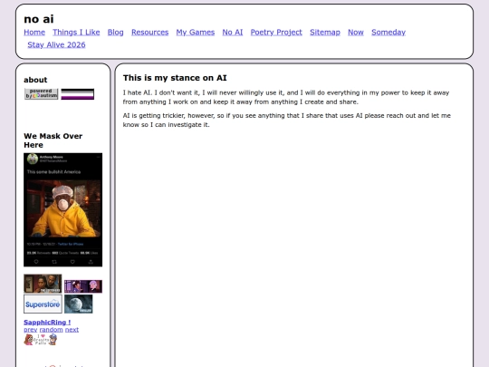Click the Superstore logo badge
Viewport: 489px width, 367px height.
43,304
